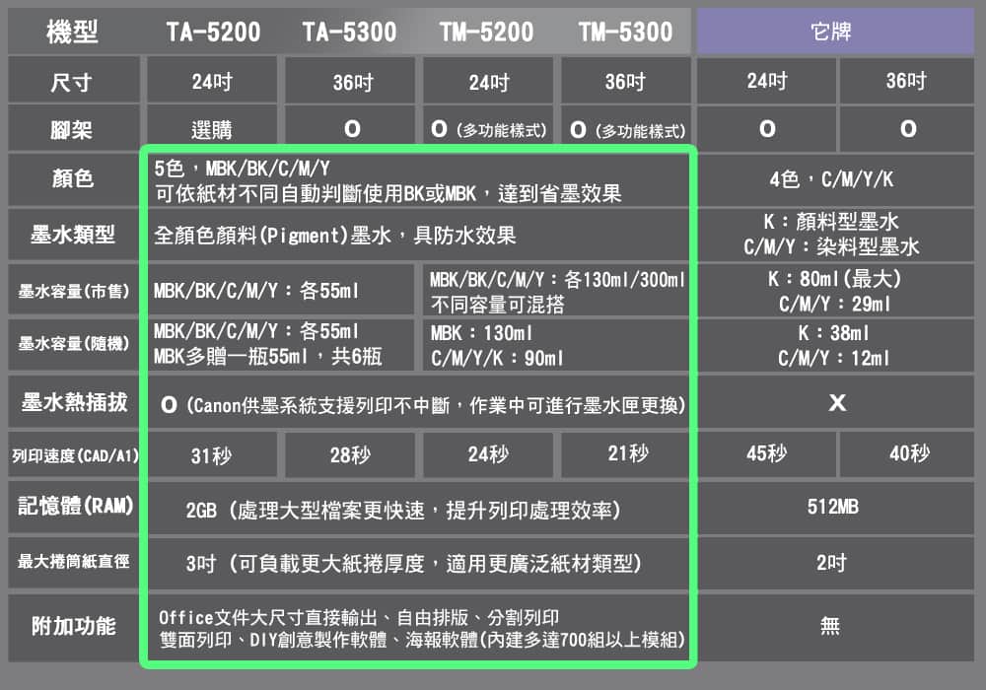
Task: Click the 列印速度(CAD/A1) row label
Action: click(74, 455)
